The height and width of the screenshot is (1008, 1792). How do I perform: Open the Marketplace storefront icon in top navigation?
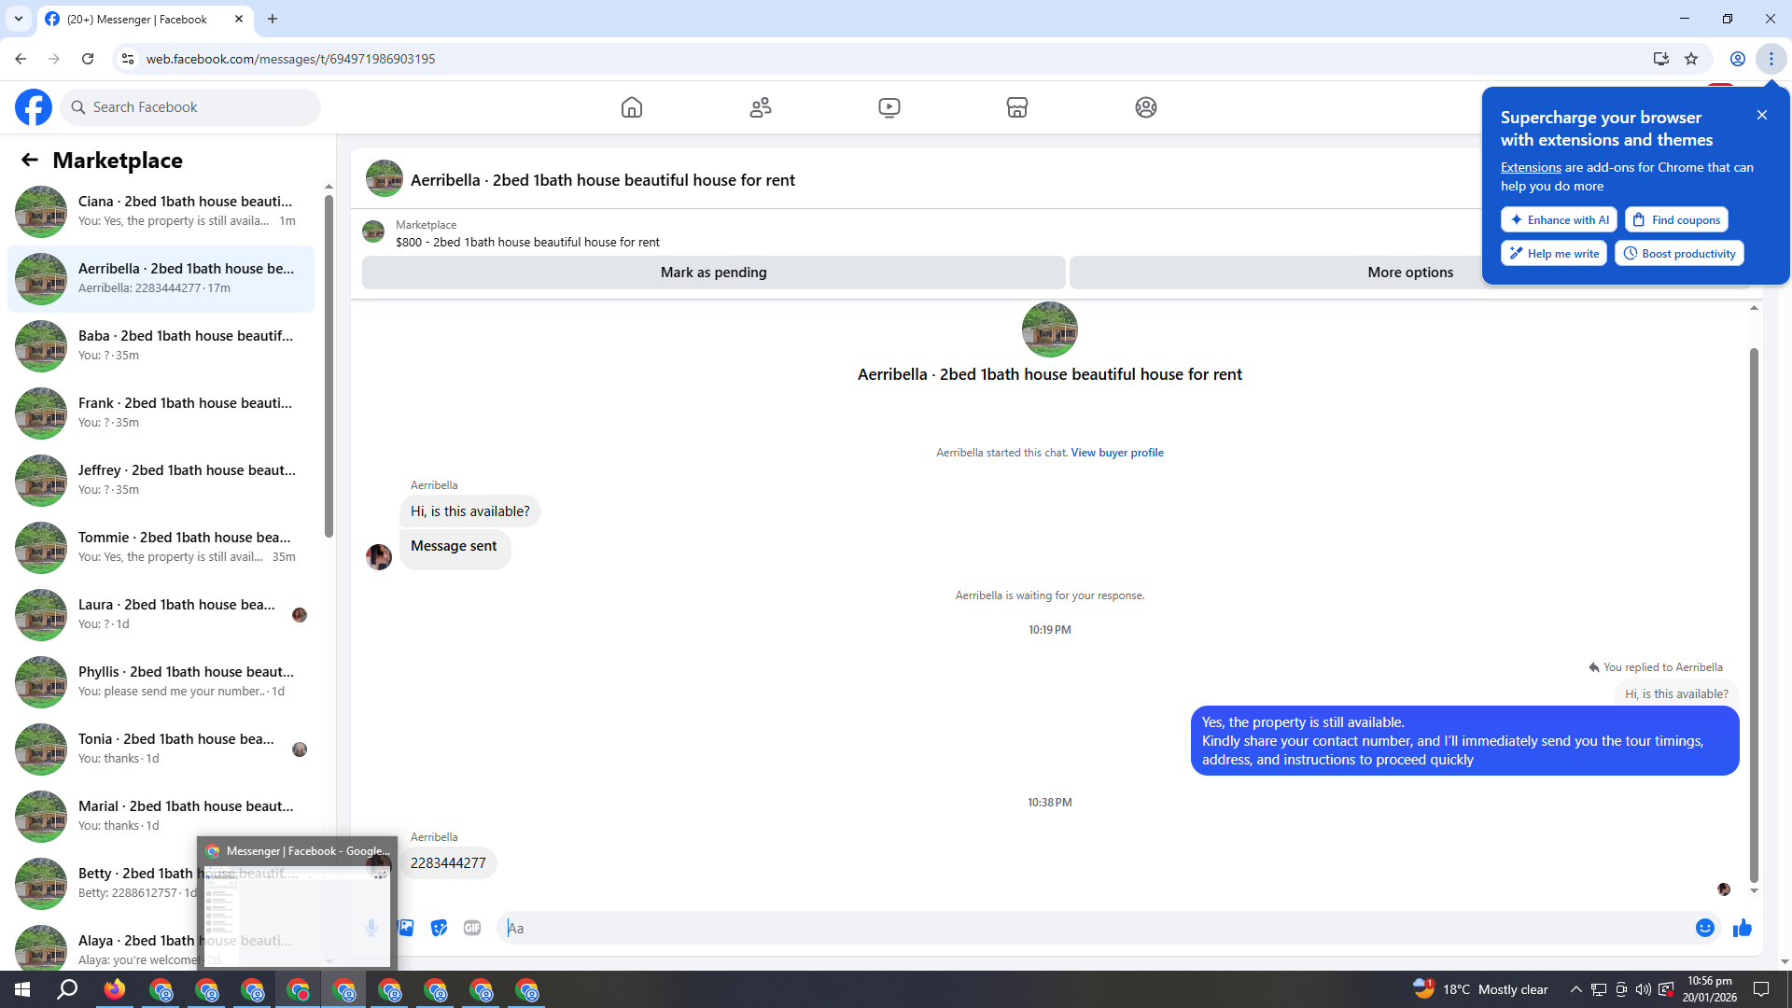pos(1017,107)
